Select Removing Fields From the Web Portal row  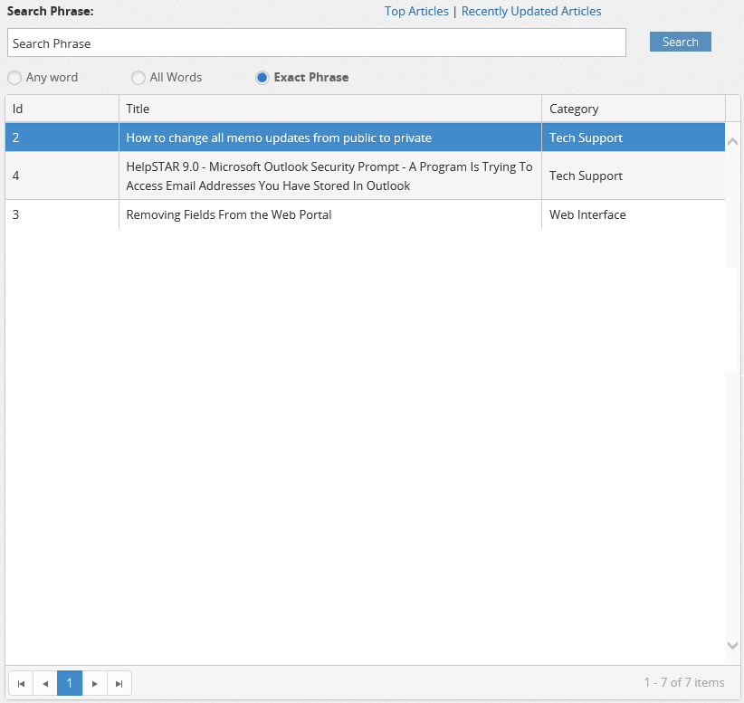(x=229, y=215)
